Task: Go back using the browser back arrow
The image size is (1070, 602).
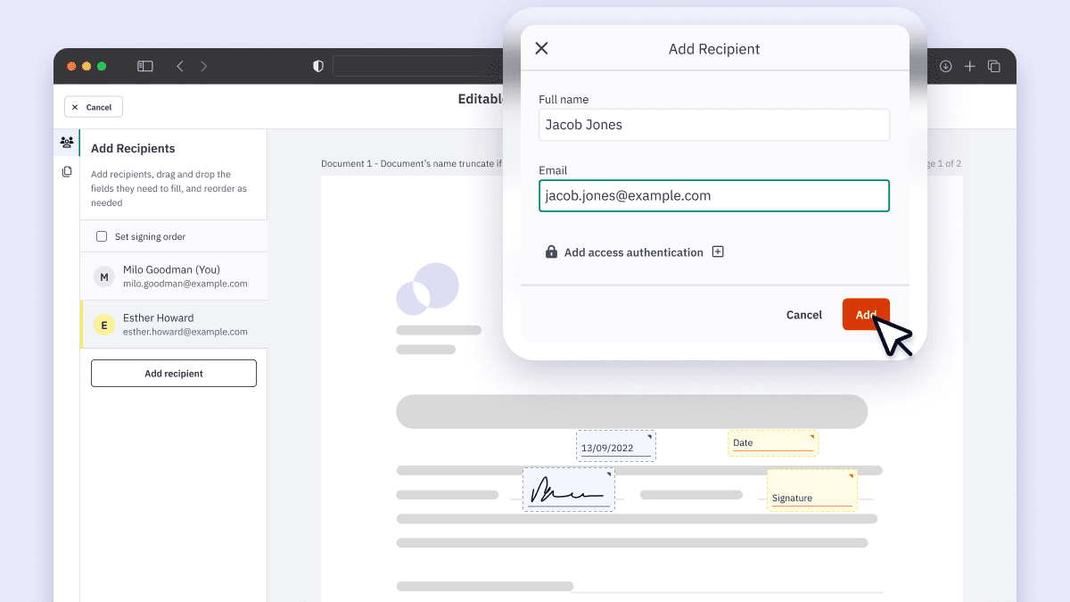Action: (180, 66)
